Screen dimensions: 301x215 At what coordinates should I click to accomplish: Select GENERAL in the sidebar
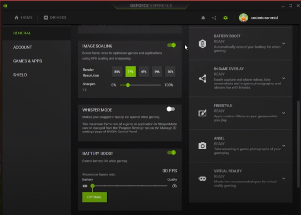pyautogui.click(x=22, y=33)
